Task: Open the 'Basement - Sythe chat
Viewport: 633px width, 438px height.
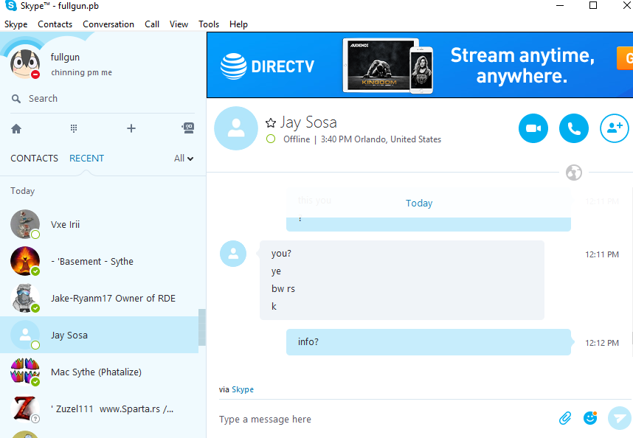Action: pyautogui.click(x=100, y=261)
